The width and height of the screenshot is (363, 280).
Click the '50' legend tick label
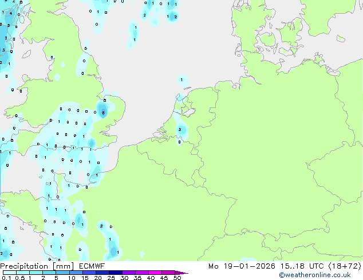point(177,278)
